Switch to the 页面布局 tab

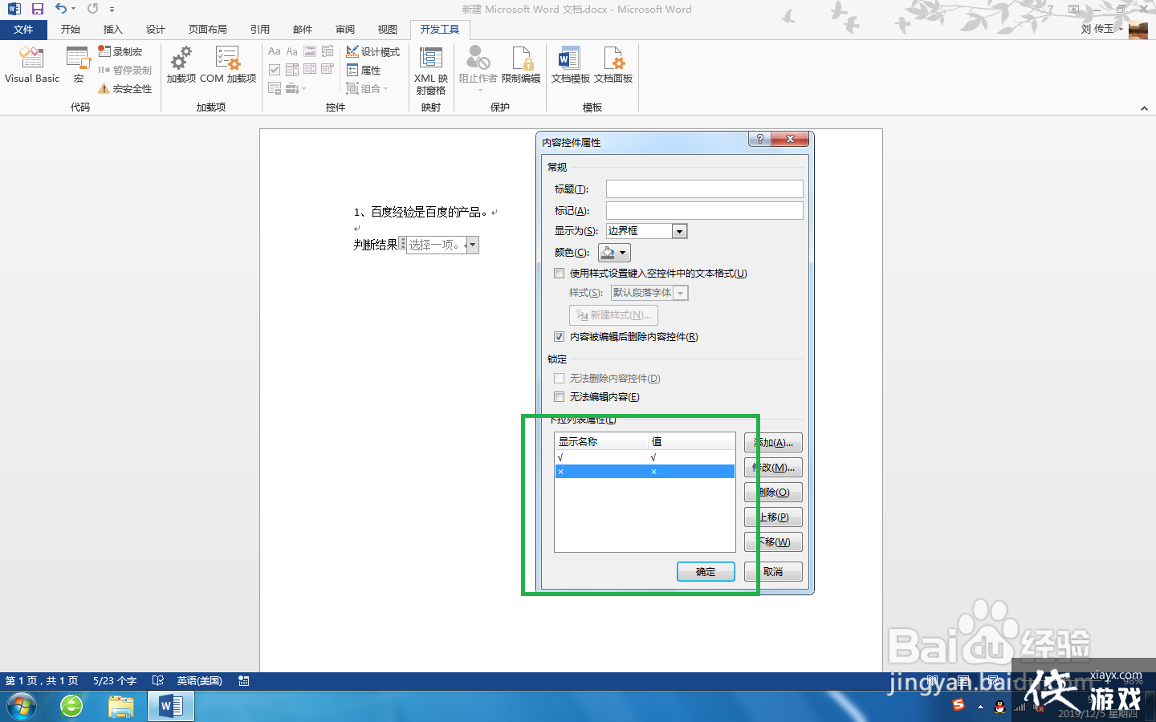point(208,30)
